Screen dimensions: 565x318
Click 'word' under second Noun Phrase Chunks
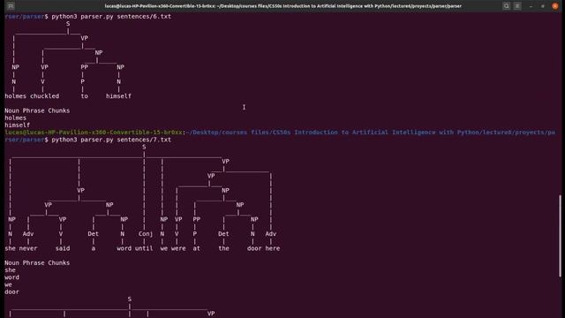pyautogui.click(x=11, y=277)
